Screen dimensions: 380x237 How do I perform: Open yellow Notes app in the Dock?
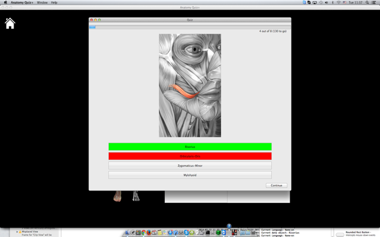[x=160, y=232]
